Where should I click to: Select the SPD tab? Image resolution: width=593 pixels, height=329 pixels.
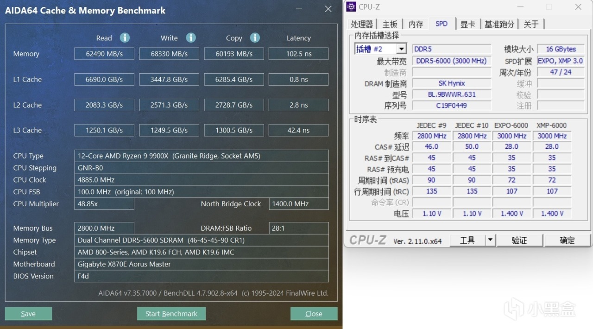pos(442,24)
